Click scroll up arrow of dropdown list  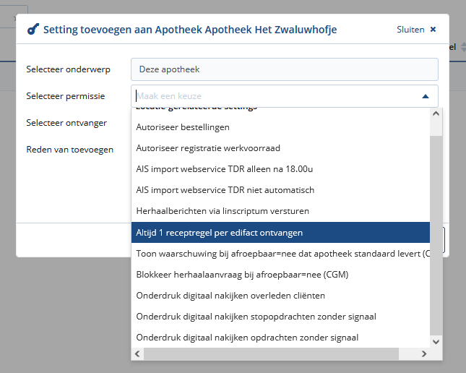click(x=436, y=113)
